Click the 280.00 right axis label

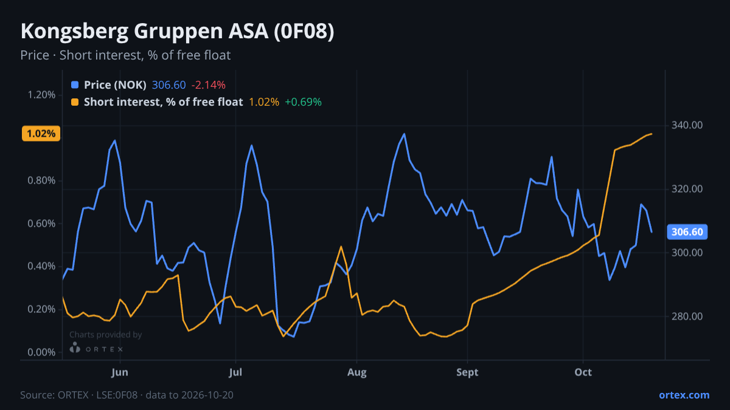[x=687, y=316]
